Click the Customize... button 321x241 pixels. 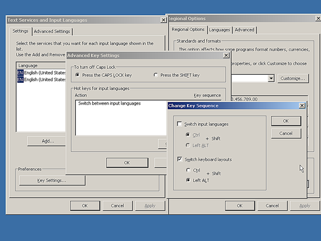pyautogui.click(x=293, y=78)
